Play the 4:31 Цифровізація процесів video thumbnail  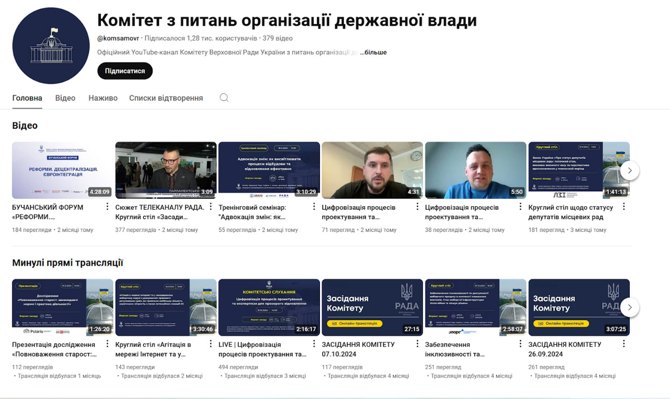point(372,170)
